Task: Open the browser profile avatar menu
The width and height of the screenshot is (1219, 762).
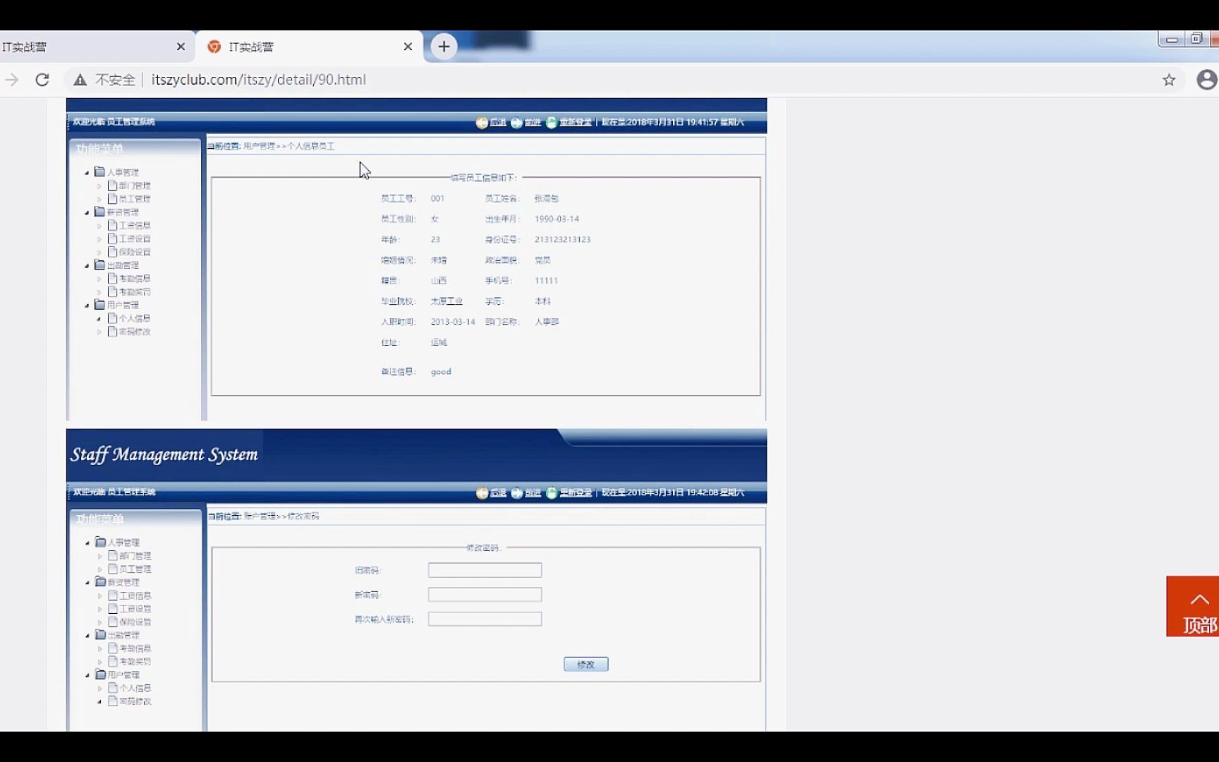Action: [x=1207, y=80]
